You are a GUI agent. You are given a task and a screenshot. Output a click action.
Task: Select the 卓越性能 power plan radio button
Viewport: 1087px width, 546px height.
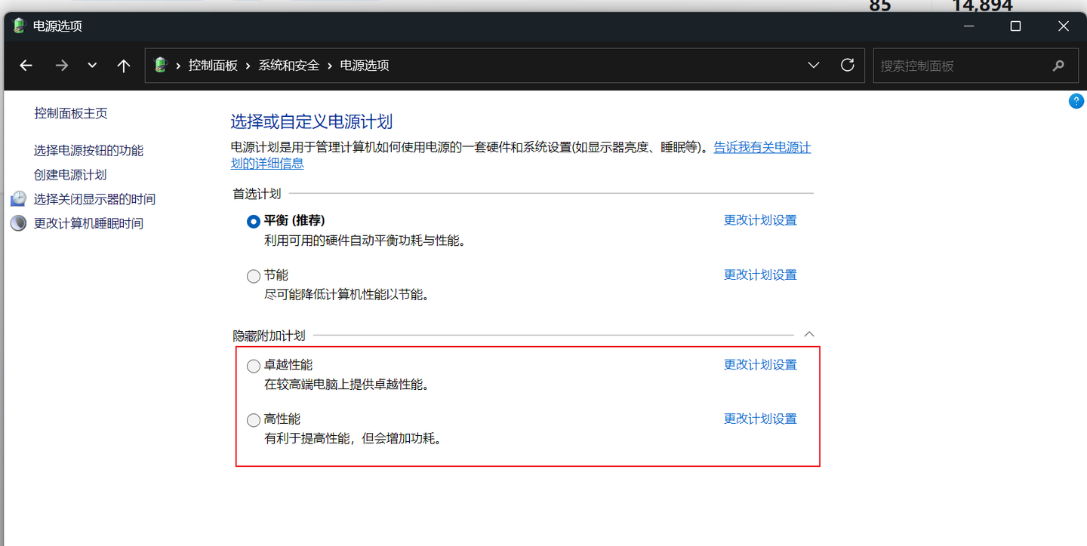(x=254, y=367)
